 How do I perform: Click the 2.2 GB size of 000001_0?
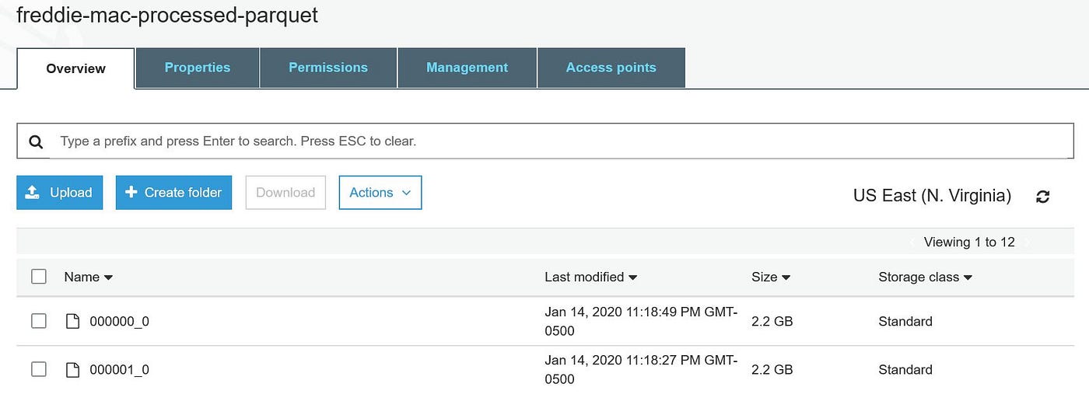(772, 369)
